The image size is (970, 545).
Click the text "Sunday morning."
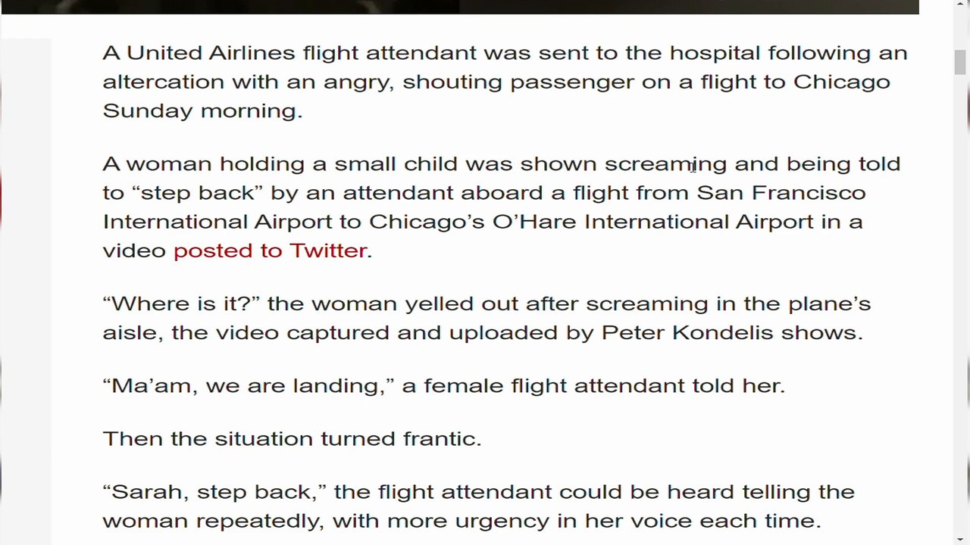click(x=202, y=111)
